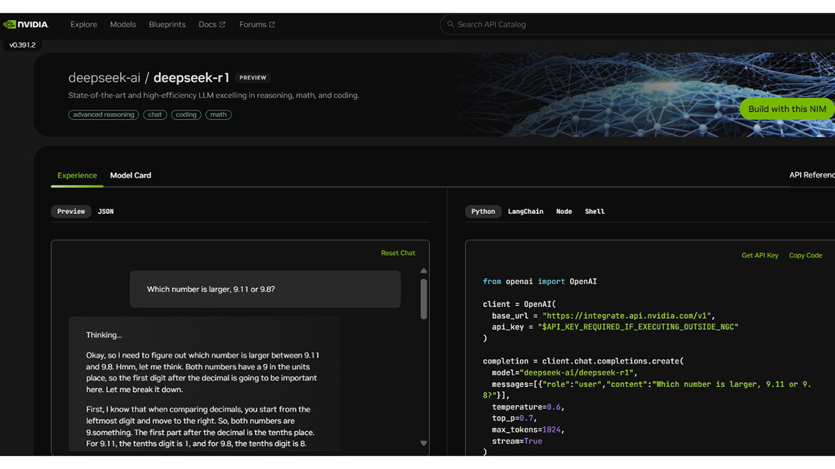The width and height of the screenshot is (835, 469).
Task: Show the Node code sample
Action: pyautogui.click(x=564, y=211)
